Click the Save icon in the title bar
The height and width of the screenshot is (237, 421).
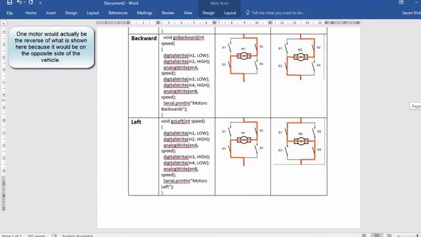pos(9,3)
